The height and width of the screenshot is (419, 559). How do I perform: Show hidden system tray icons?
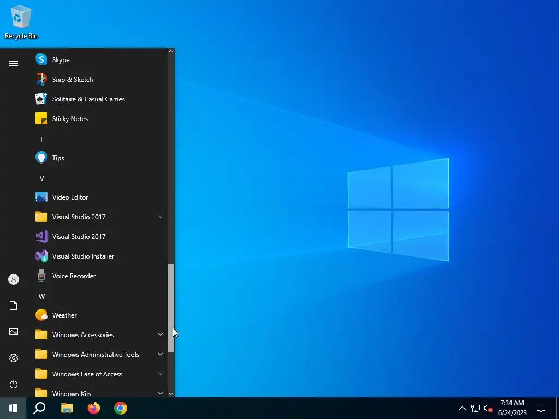point(462,408)
